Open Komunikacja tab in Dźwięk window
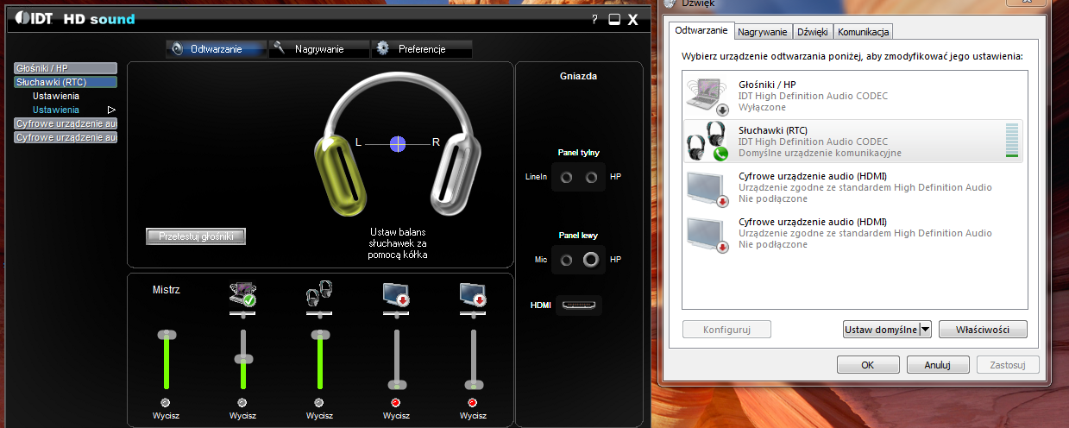Screen dimensions: 1069x428 (x=864, y=32)
